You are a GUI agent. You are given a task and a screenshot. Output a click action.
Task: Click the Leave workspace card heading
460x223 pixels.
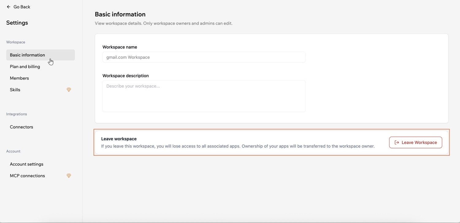pyautogui.click(x=119, y=139)
